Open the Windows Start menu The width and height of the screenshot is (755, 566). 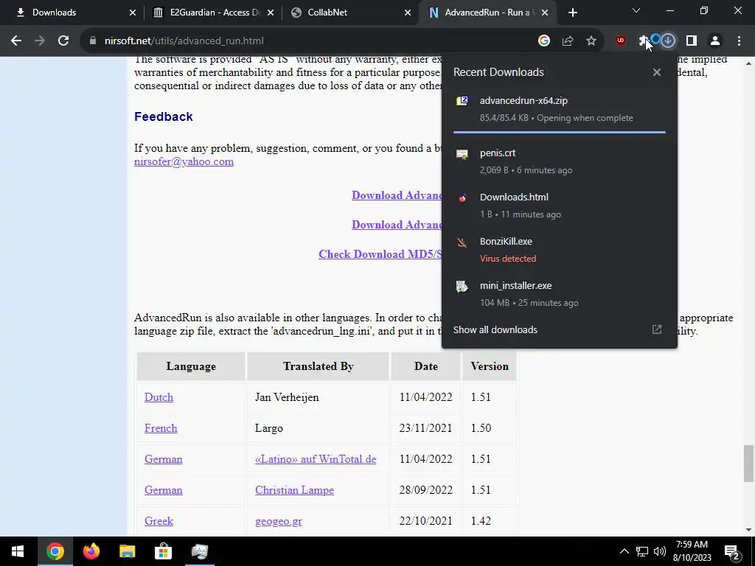tap(18, 551)
